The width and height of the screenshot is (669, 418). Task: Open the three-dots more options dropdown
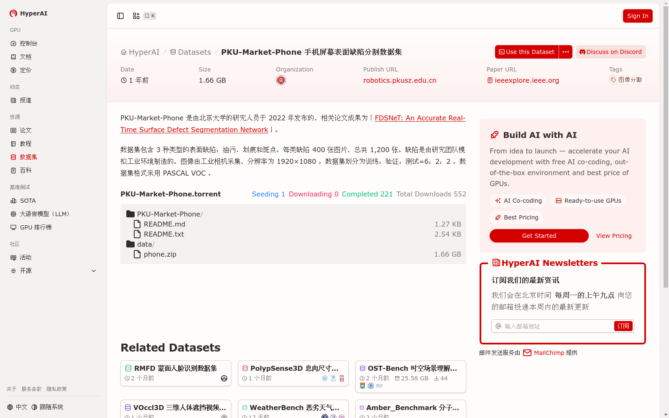point(566,52)
